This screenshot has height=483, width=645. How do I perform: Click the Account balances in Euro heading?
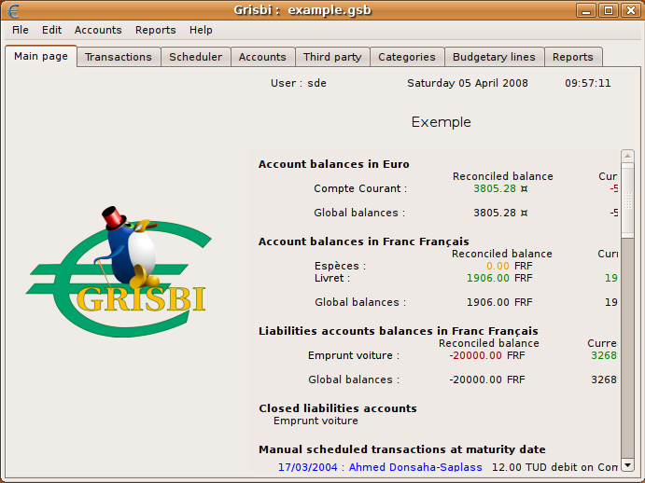pos(333,164)
